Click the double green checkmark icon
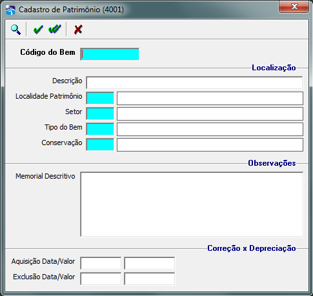The height and width of the screenshot is (296, 313). coord(55,29)
